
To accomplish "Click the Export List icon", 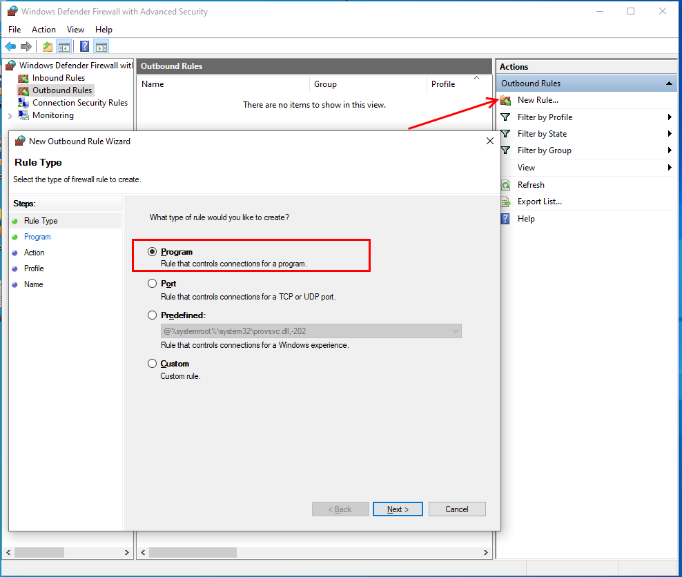I will (x=505, y=202).
